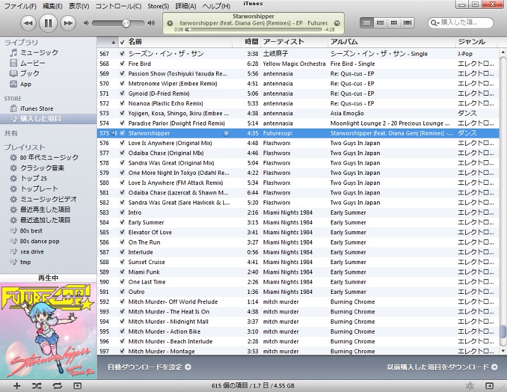507x392 pixels.
Task: Uncheck Outro track checkbox
Action: pyautogui.click(x=122, y=292)
